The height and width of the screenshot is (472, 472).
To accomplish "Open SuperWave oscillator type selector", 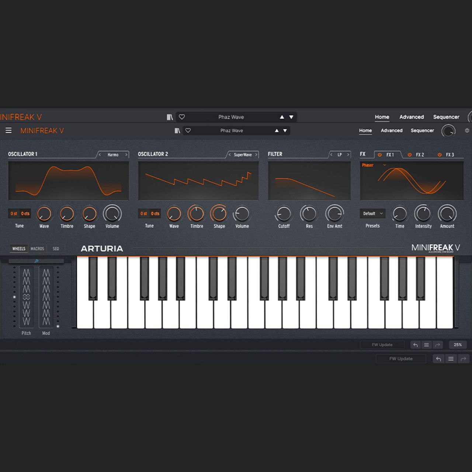I will point(243,155).
